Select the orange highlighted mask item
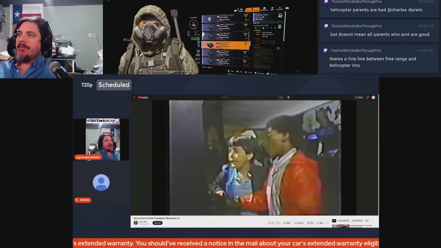The image size is (441, 248). pos(225,45)
